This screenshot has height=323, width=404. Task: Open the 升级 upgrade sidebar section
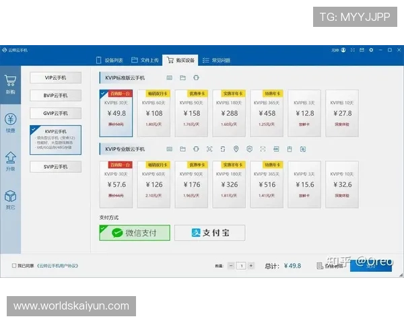click(10, 161)
